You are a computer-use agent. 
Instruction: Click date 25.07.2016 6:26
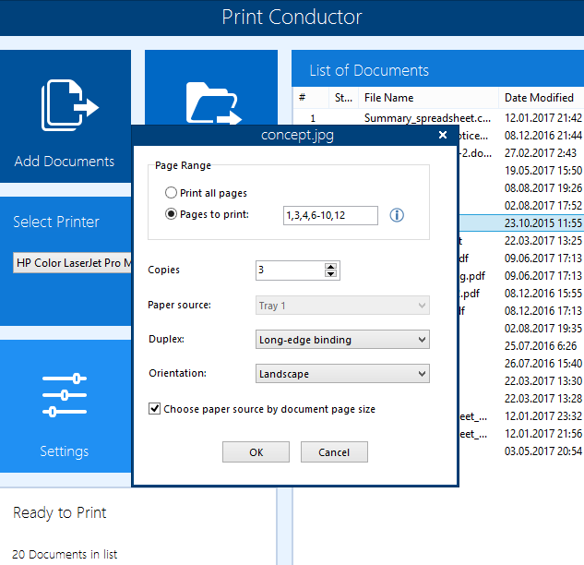pos(541,345)
